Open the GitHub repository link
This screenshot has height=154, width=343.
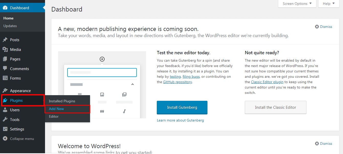[x=178, y=82]
